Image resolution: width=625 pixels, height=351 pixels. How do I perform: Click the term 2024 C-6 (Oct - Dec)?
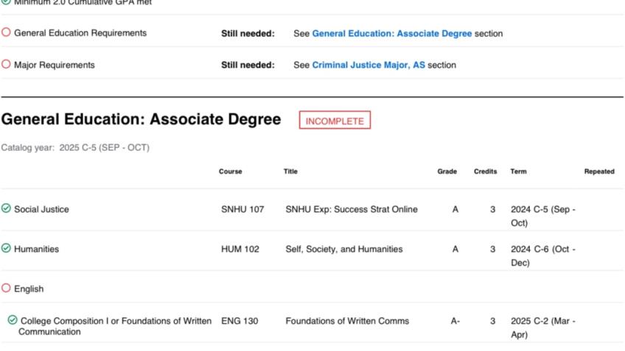pyautogui.click(x=543, y=256)
